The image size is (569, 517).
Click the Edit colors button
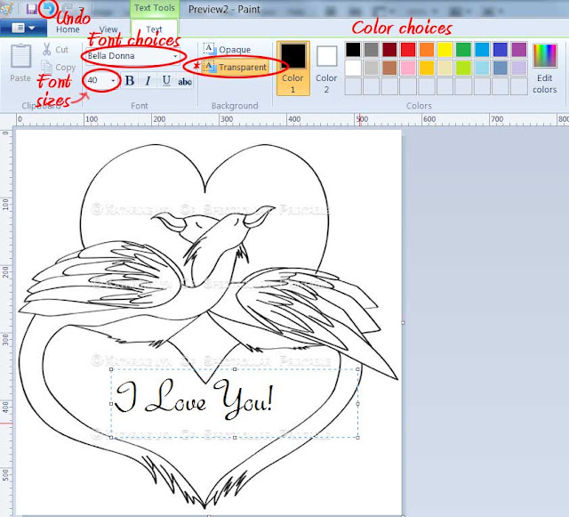[x=545, y=69]
